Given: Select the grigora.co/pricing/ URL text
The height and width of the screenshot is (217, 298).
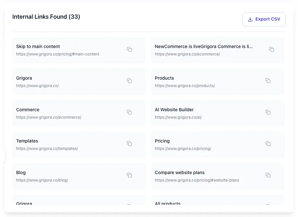Looking at the screenshot, I should click(x=183, y=149).
